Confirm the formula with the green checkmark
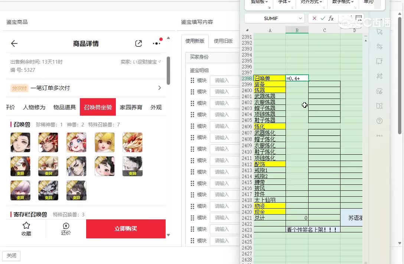Screen dimensions: 404x264 coord(323,18)
